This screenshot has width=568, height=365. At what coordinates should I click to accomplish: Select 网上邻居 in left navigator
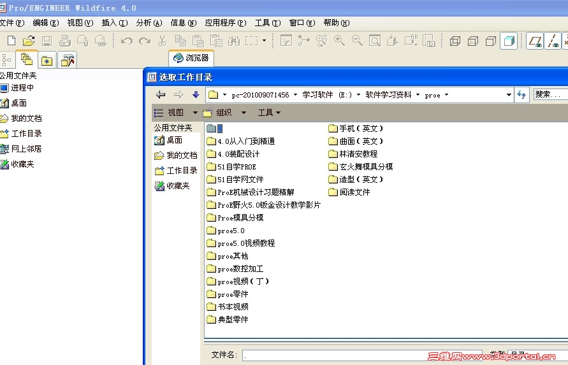click(20, 149)
